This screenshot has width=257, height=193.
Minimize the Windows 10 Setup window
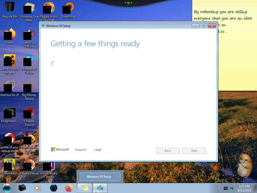(195, 26)
